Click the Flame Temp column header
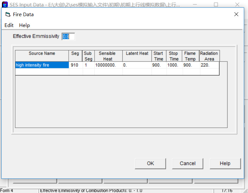This screenshot has width=248, height=193. [190, 56]
